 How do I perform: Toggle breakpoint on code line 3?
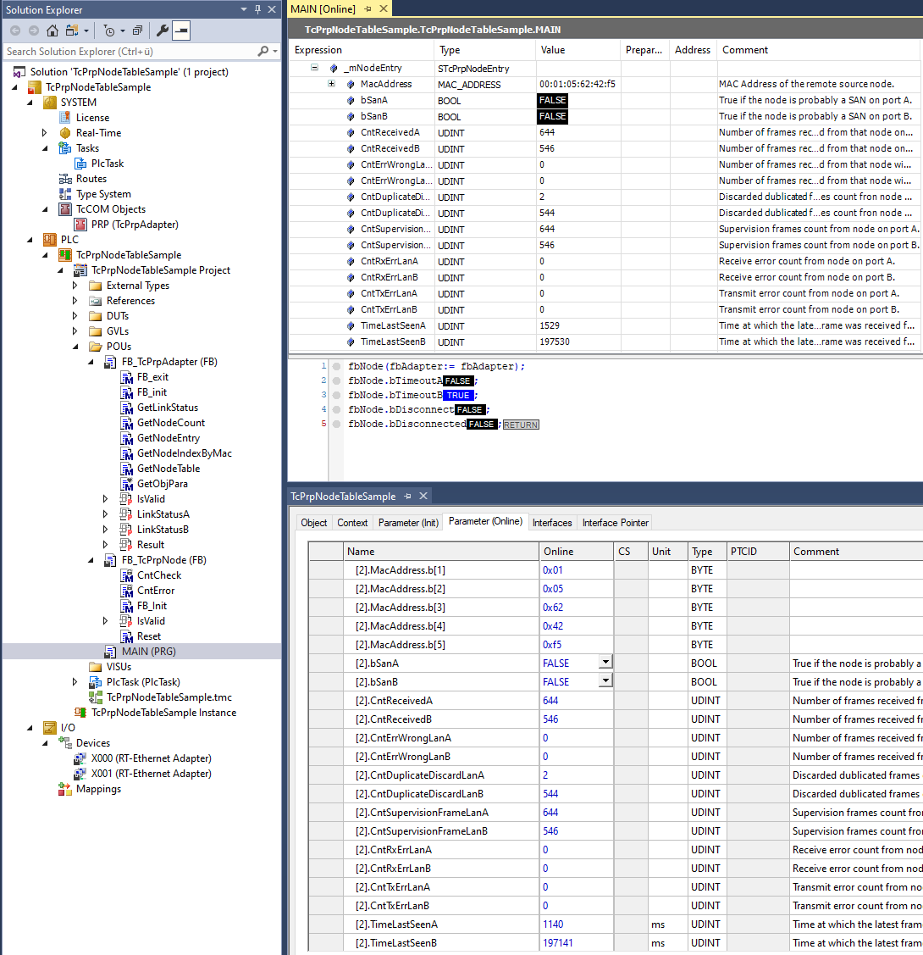pyautogui.click(x=336, y=395)
